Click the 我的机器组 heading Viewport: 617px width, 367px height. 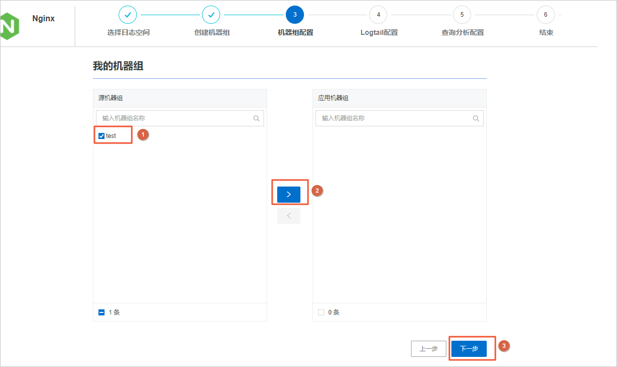click(x=118, y=66)
